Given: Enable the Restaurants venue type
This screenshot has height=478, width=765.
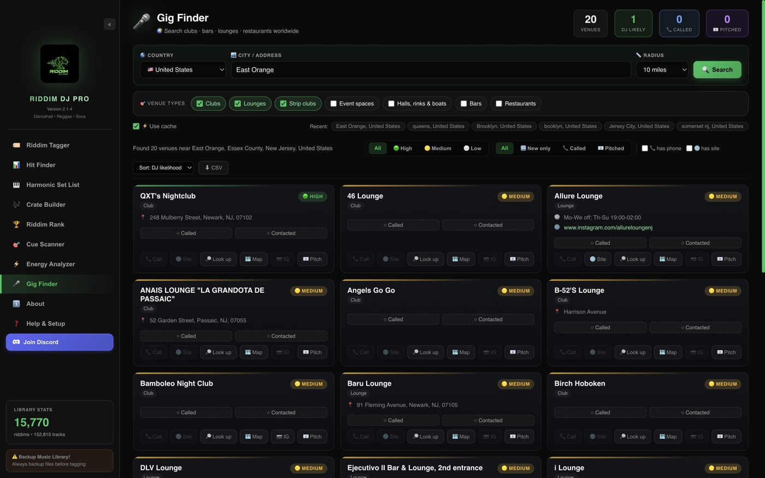Looking at the screenshot, I should (x=516, y=103).
